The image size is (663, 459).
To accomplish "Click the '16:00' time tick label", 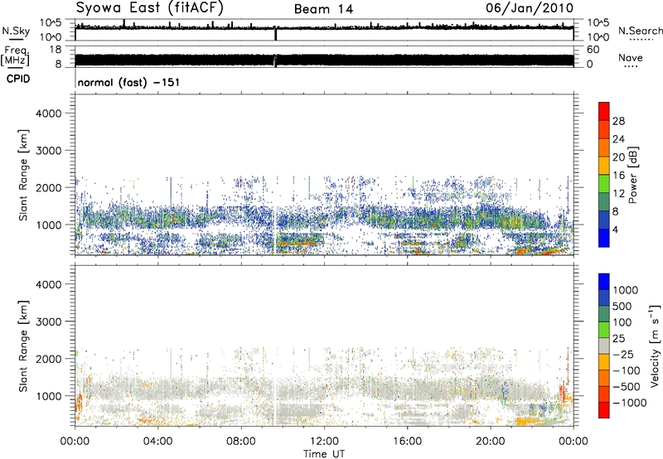I will pos(407,442).
